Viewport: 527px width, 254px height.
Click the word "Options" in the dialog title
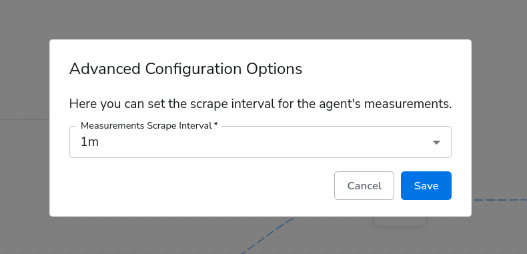pos(274,69)
